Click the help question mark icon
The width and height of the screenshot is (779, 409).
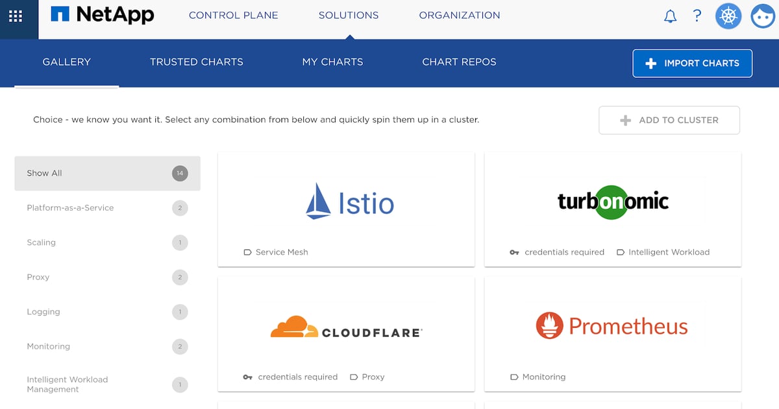click(697, 16)
